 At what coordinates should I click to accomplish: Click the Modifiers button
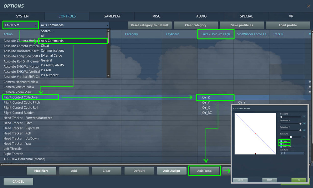[41, 171]
